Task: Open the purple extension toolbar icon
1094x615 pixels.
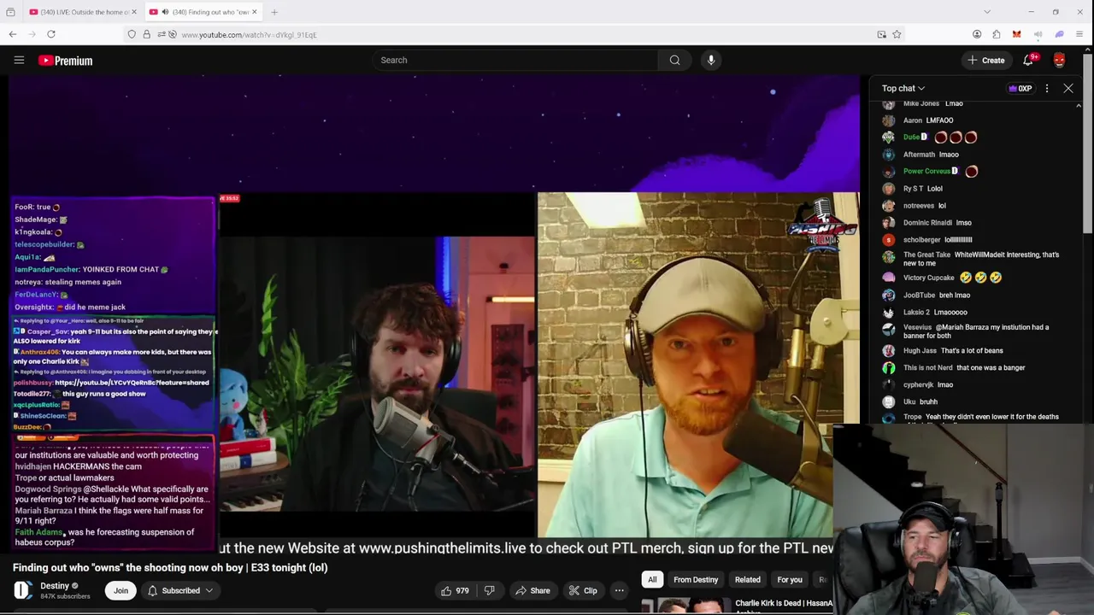Action: tap(1059, 34)
